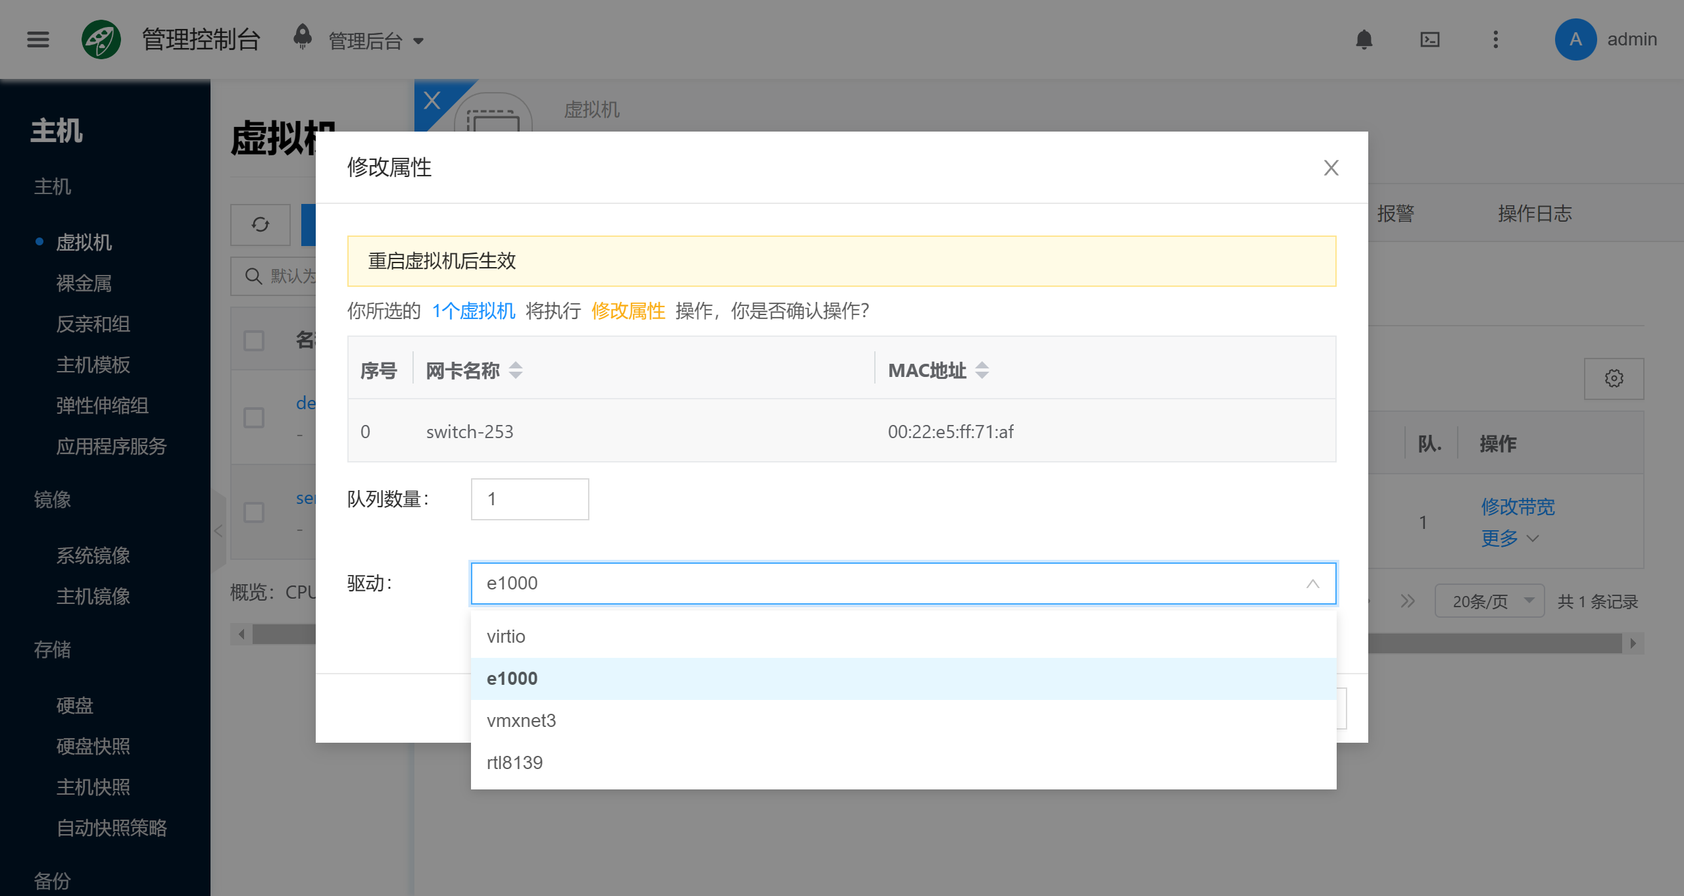Click the admin avatar icon
Screen dimensions: 1684x896
(1575, 39)
